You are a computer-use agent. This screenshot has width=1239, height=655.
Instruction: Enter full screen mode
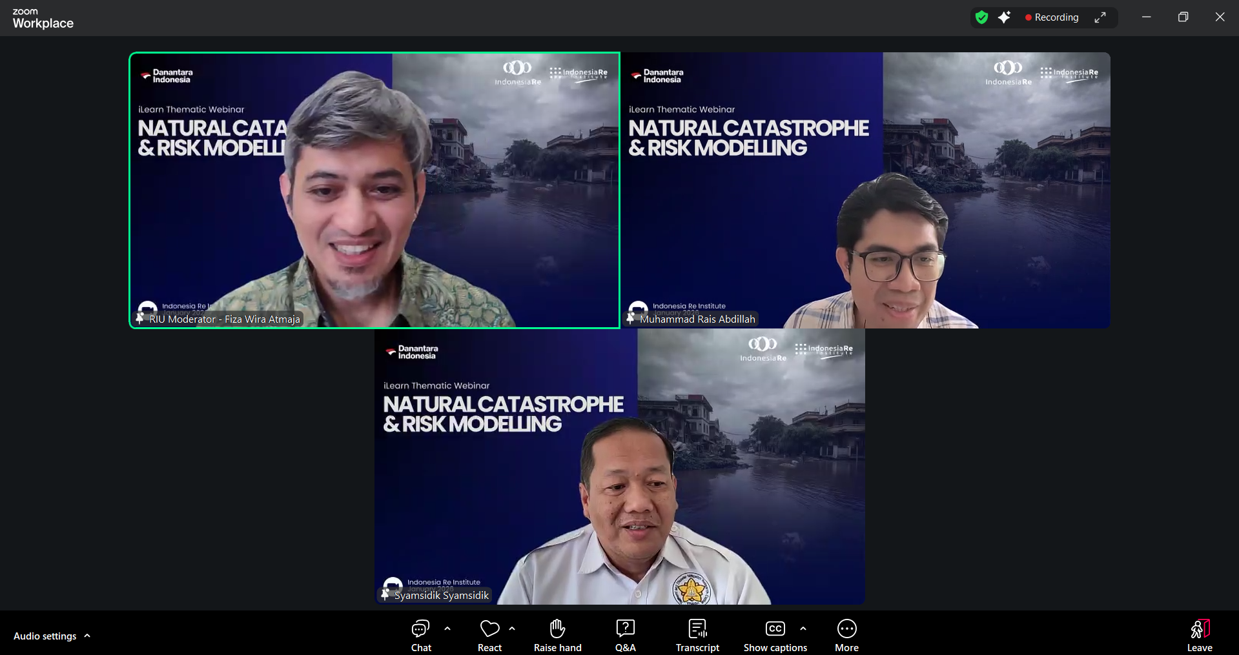click(x=1100, y=17)
